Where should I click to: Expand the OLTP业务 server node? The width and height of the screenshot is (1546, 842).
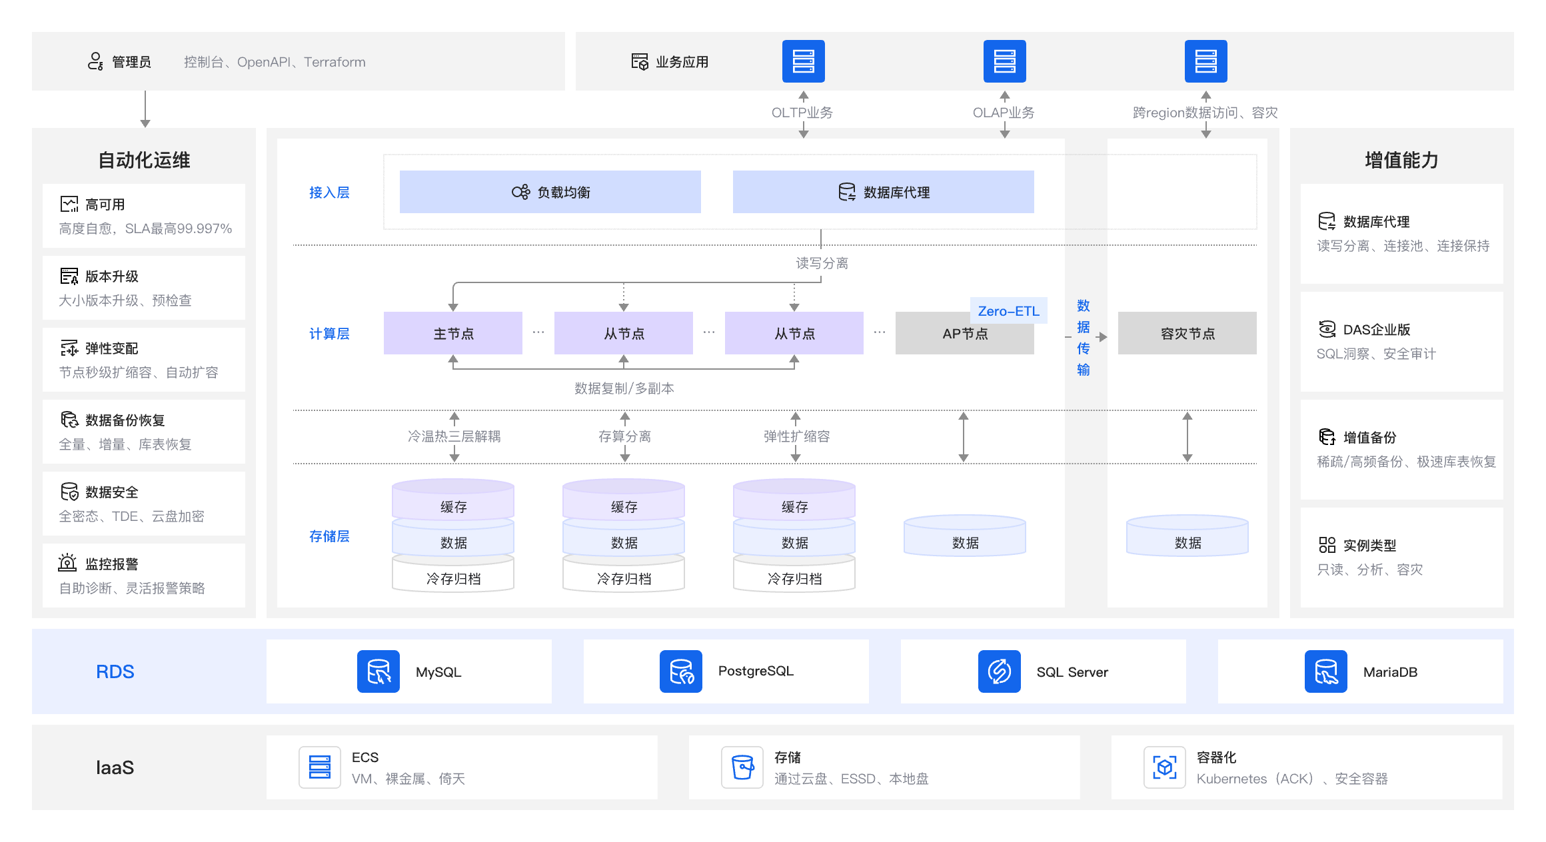tap(803, 60)
